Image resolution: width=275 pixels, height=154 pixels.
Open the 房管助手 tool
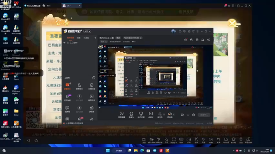pyautogui.click(x=79, y=86)
